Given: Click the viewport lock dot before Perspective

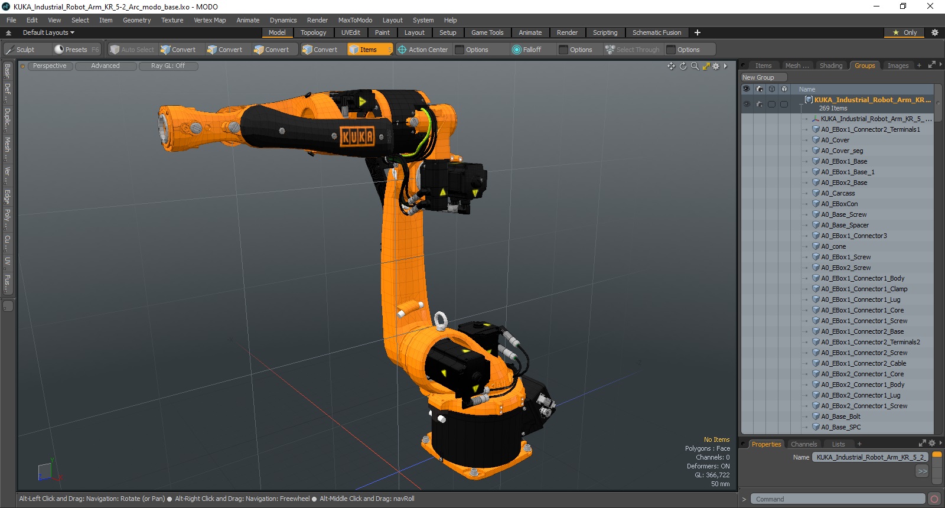Looking at the screenshot, I should coord(23,66).
